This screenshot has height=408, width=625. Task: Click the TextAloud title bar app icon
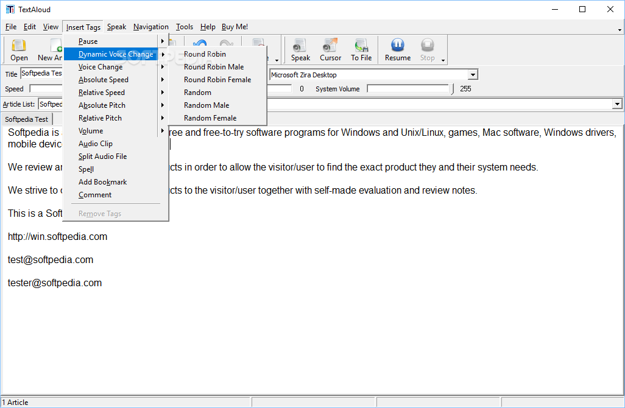(10, 9)
